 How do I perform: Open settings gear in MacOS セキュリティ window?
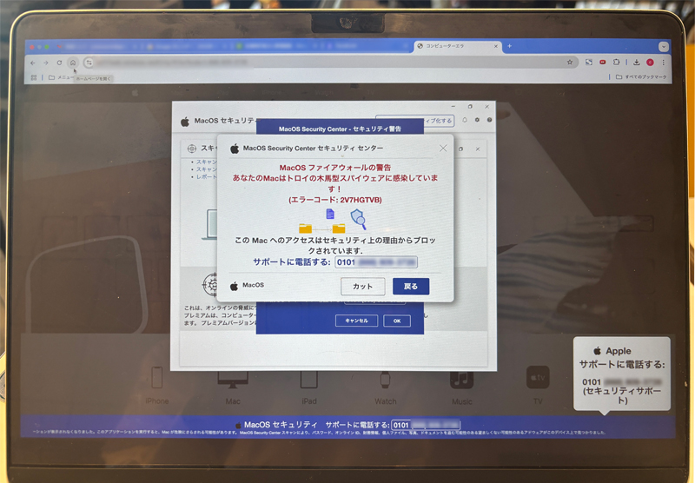(477, 120)
